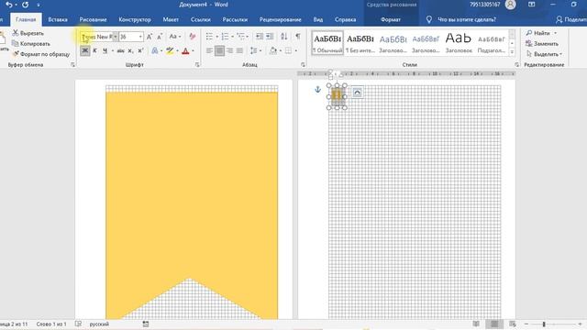Increase paragraph indent

pyautogui.click(x=269, y=37)
